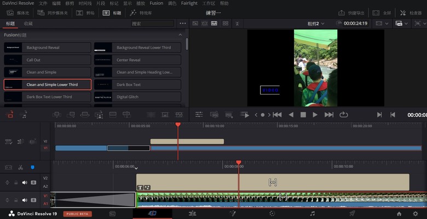Switch to the 标题 tab
The height and width of the screenshot is (219, 427).
pyautogui.click(x=10, y=23)
